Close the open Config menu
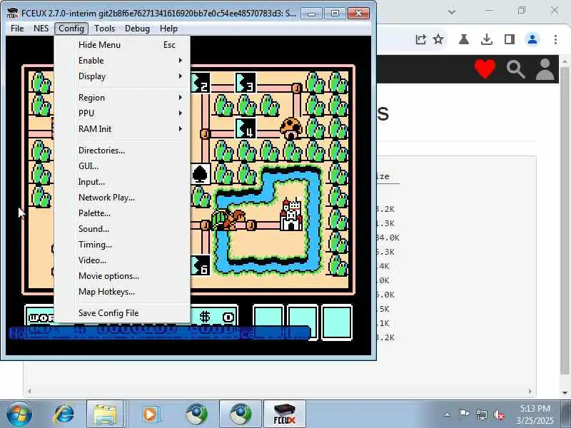Viewport: 571px width, 428px height. click(71, 29)
